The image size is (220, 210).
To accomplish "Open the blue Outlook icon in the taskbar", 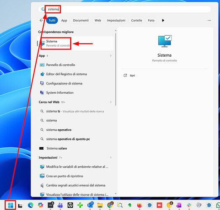I will click(90, 205).
